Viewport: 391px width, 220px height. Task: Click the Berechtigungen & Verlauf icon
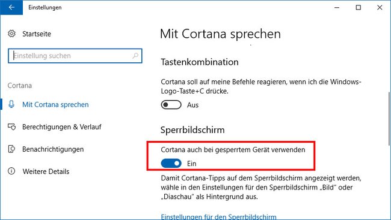tap(11, 126)
